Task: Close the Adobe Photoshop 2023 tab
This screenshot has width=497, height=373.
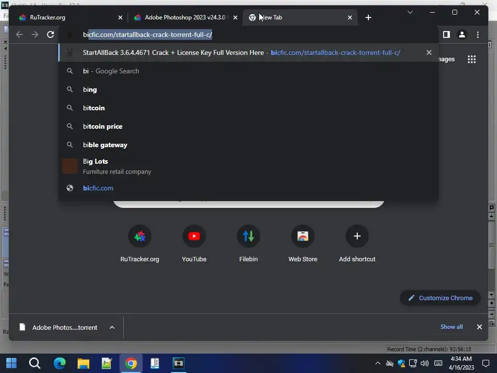Action: click(235, 17)
